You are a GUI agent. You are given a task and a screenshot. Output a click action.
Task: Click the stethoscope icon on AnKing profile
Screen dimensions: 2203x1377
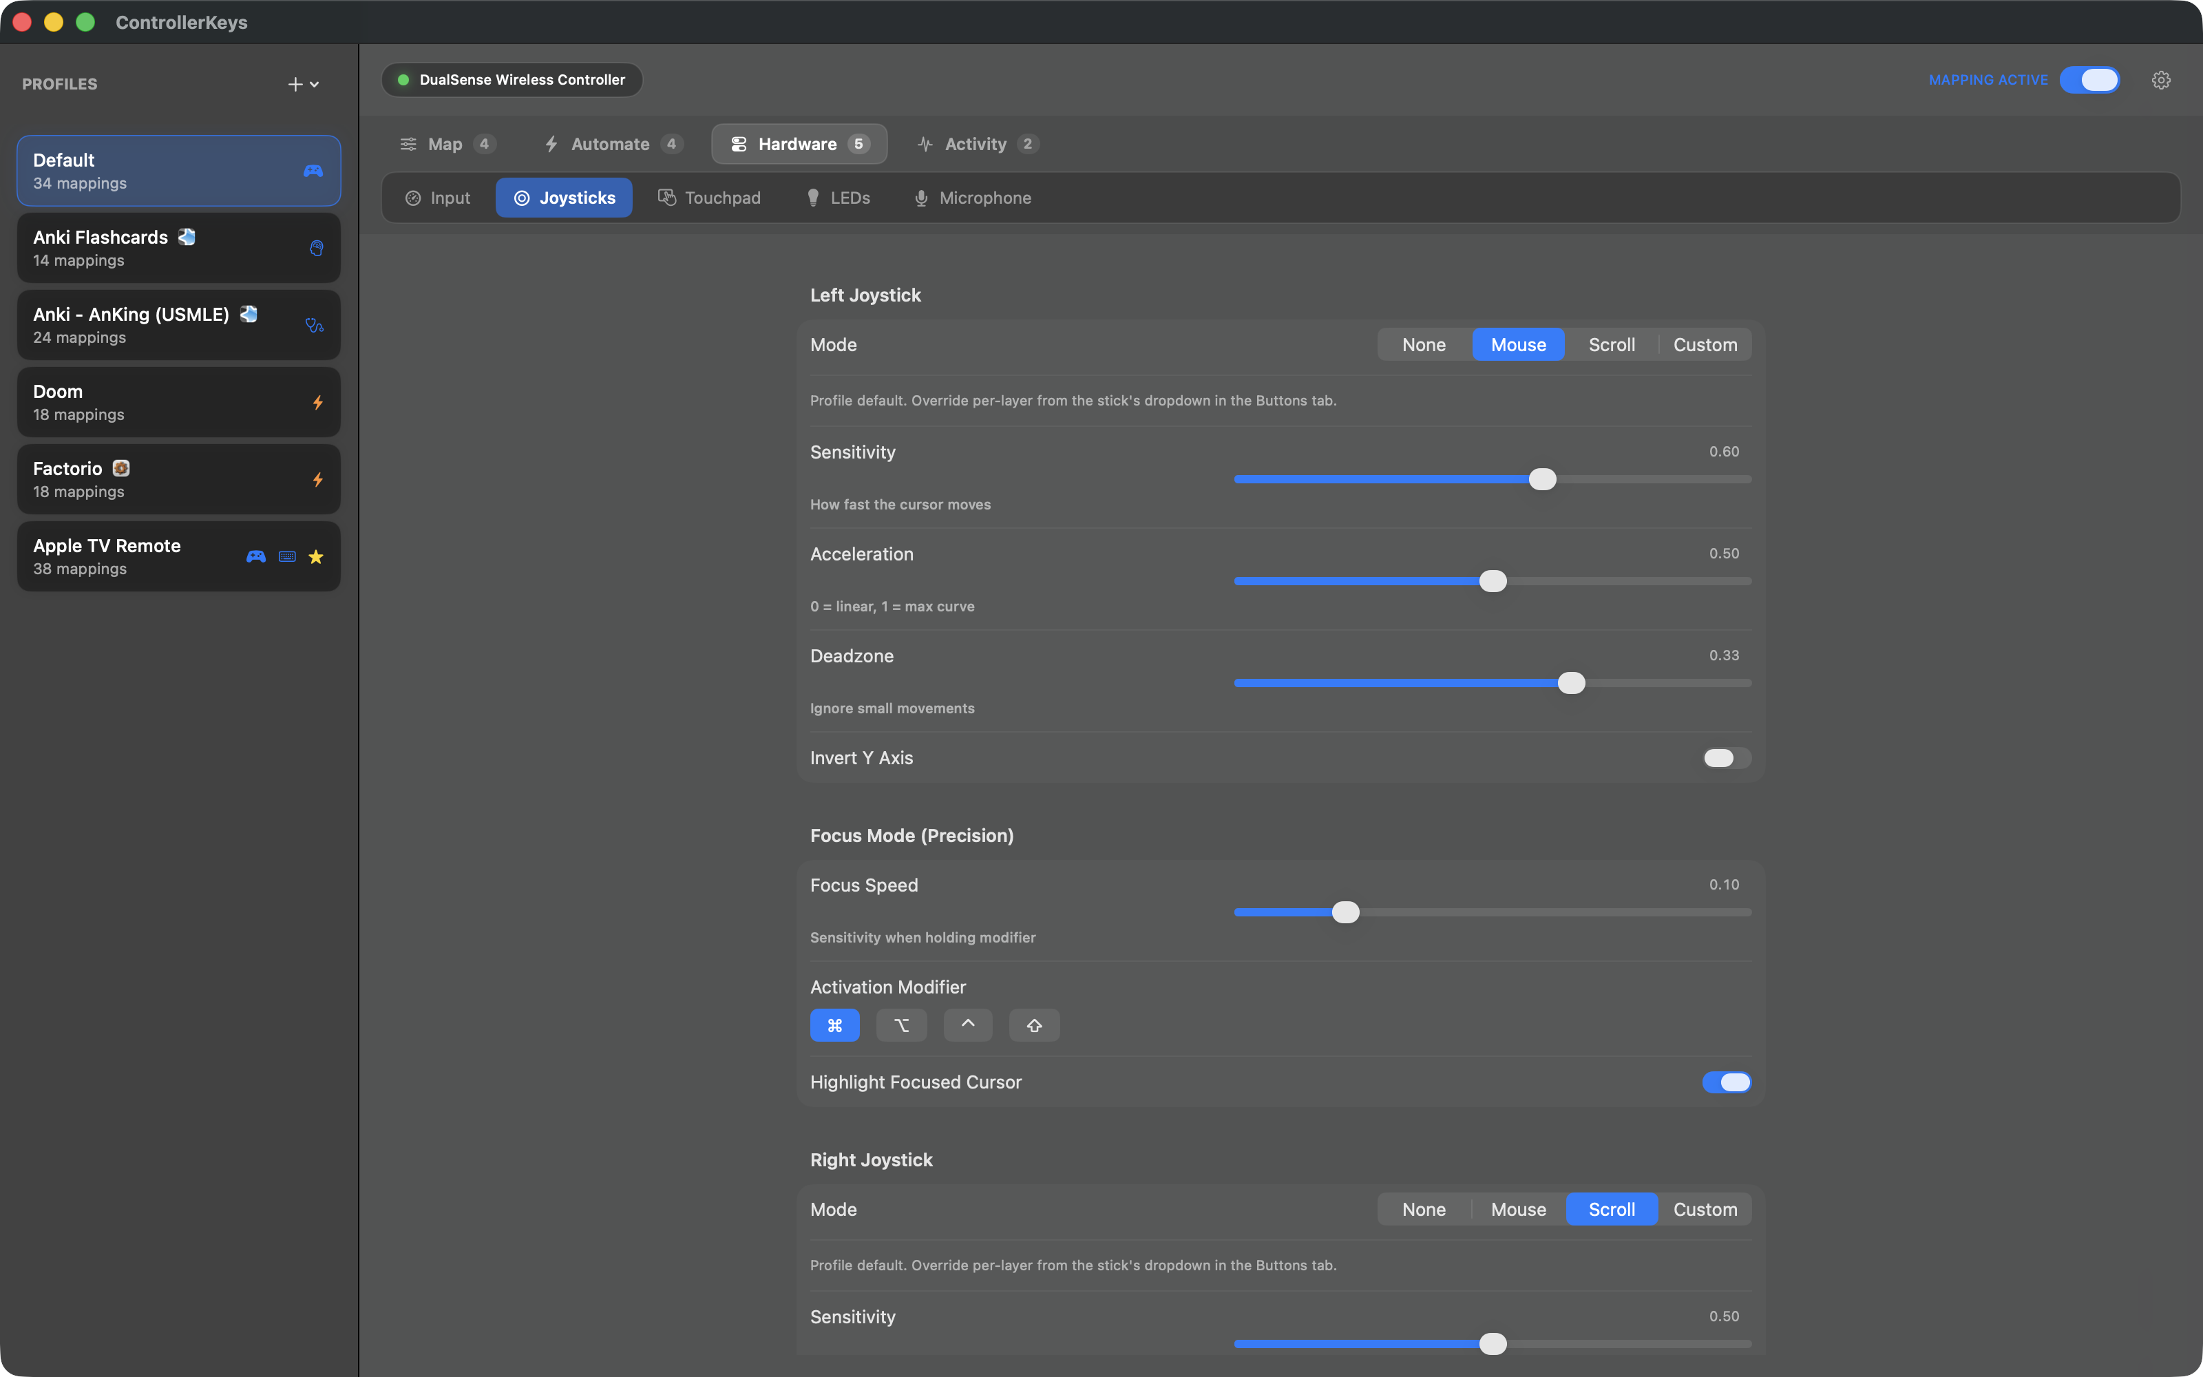tap(314, 325)
